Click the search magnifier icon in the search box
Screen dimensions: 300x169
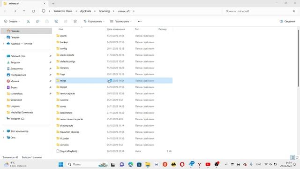294,11
